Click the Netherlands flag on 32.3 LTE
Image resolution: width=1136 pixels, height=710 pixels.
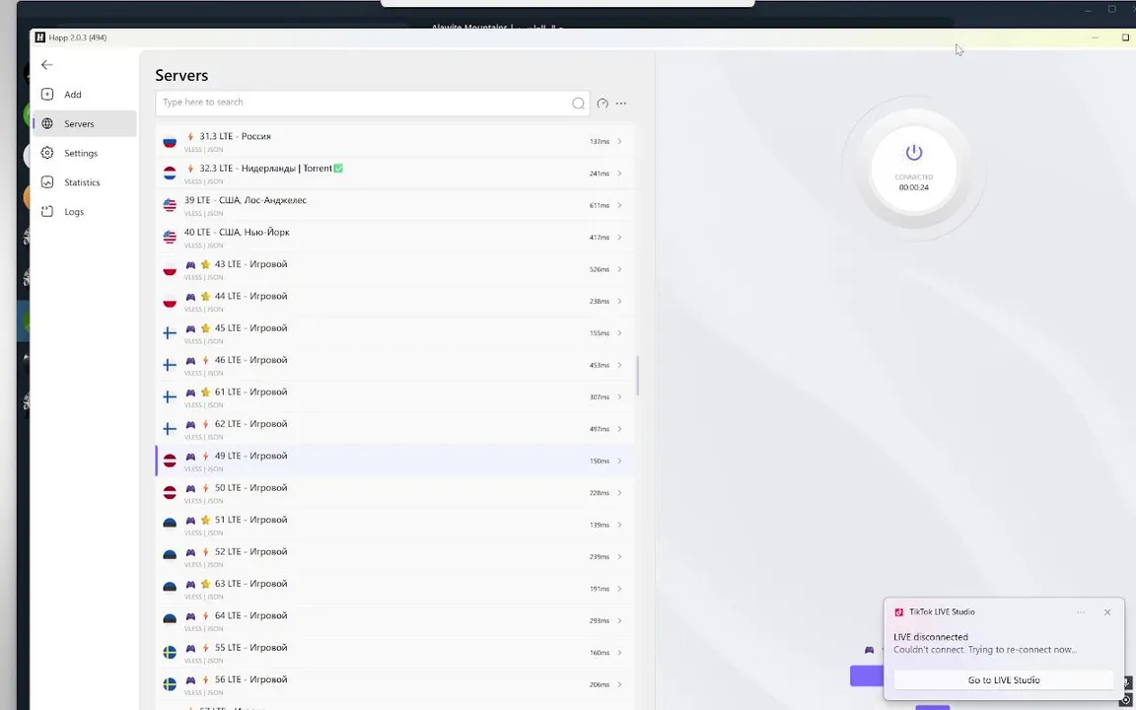tap(170, 174)
